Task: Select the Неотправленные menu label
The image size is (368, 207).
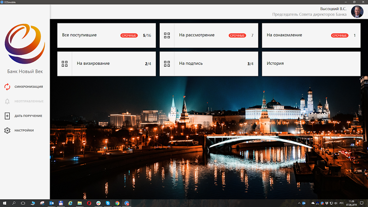Action: [29, 101]
